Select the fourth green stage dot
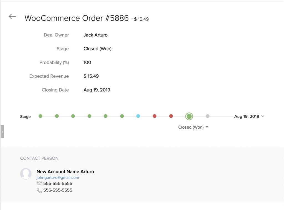 click(x=90, y=116)
